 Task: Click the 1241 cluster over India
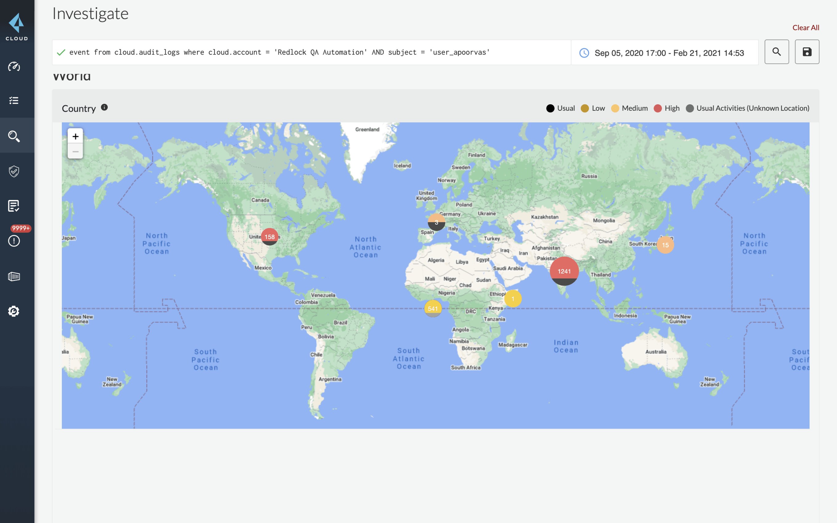(564, 271)
